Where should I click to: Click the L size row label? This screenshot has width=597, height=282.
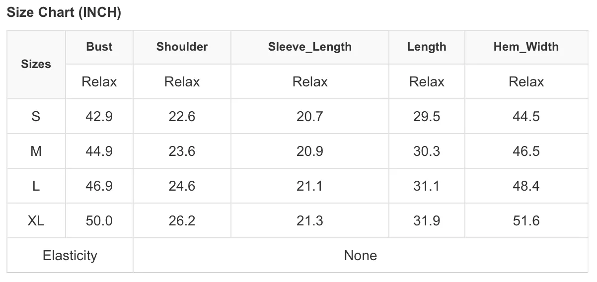point(36,186)
